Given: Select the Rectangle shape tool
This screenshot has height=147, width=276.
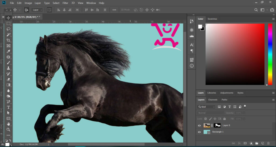Looking at the screenshot, I should 8,119.
